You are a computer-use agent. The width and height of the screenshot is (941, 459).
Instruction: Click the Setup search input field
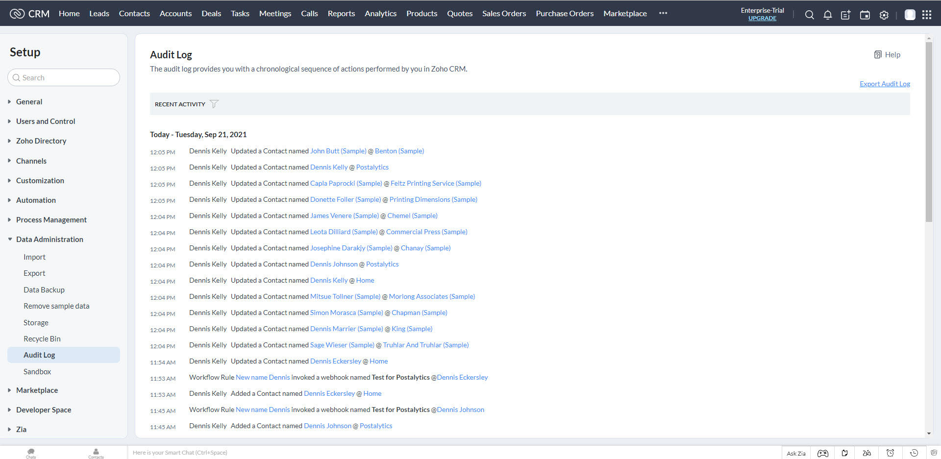pos(64,77)
